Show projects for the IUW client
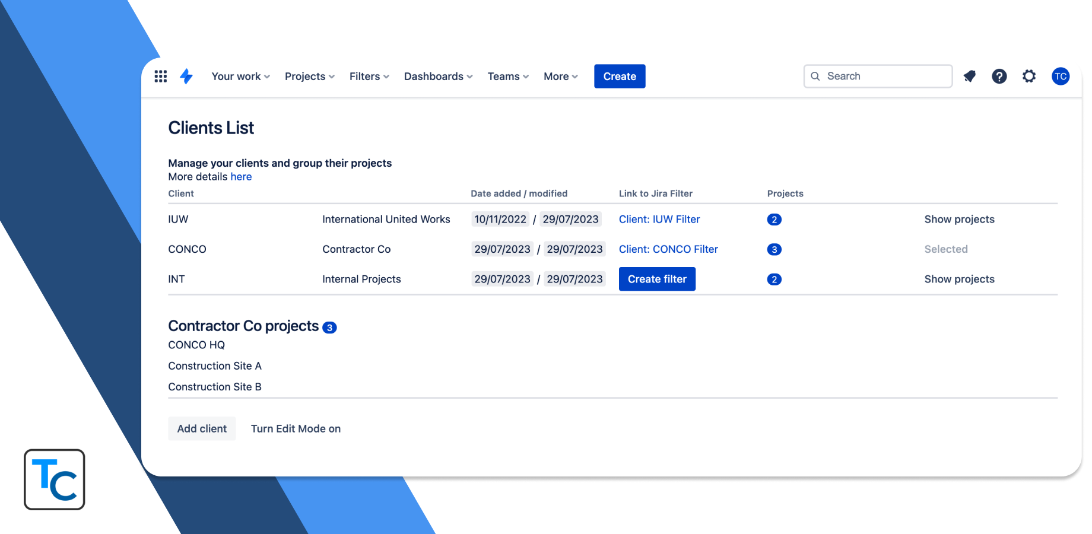Screen dimensions: 1092x534 pos(959,219)
